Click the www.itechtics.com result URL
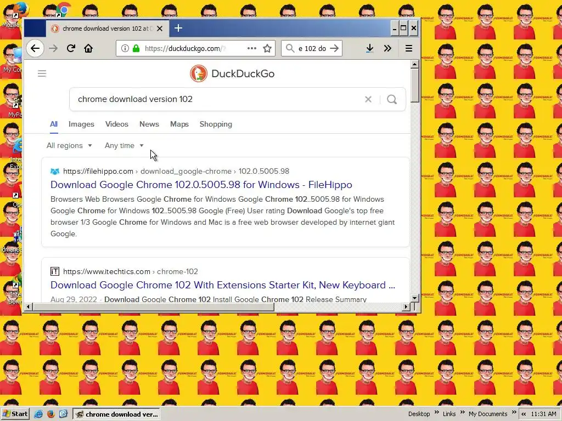The width and height of the screenshot is (562, 421). click(x=106, y=271)
